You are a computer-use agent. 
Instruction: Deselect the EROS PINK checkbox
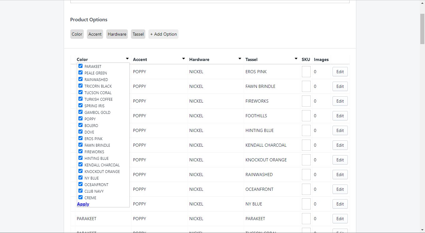81,138
